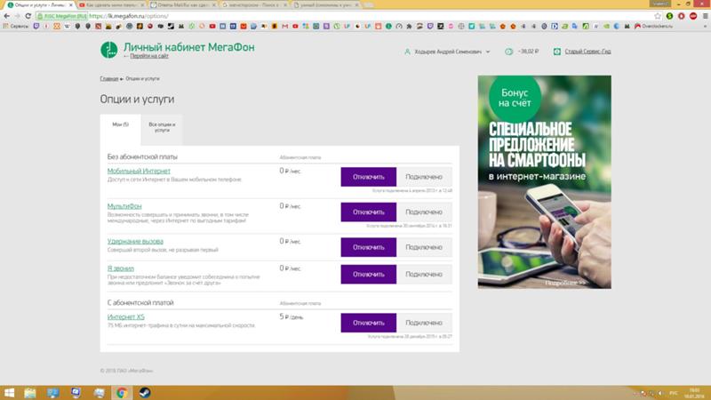The width and height of the screenshot is (711, 400).
Task: Click the С абонентской платой heading
Action: (x=140, y=303)
